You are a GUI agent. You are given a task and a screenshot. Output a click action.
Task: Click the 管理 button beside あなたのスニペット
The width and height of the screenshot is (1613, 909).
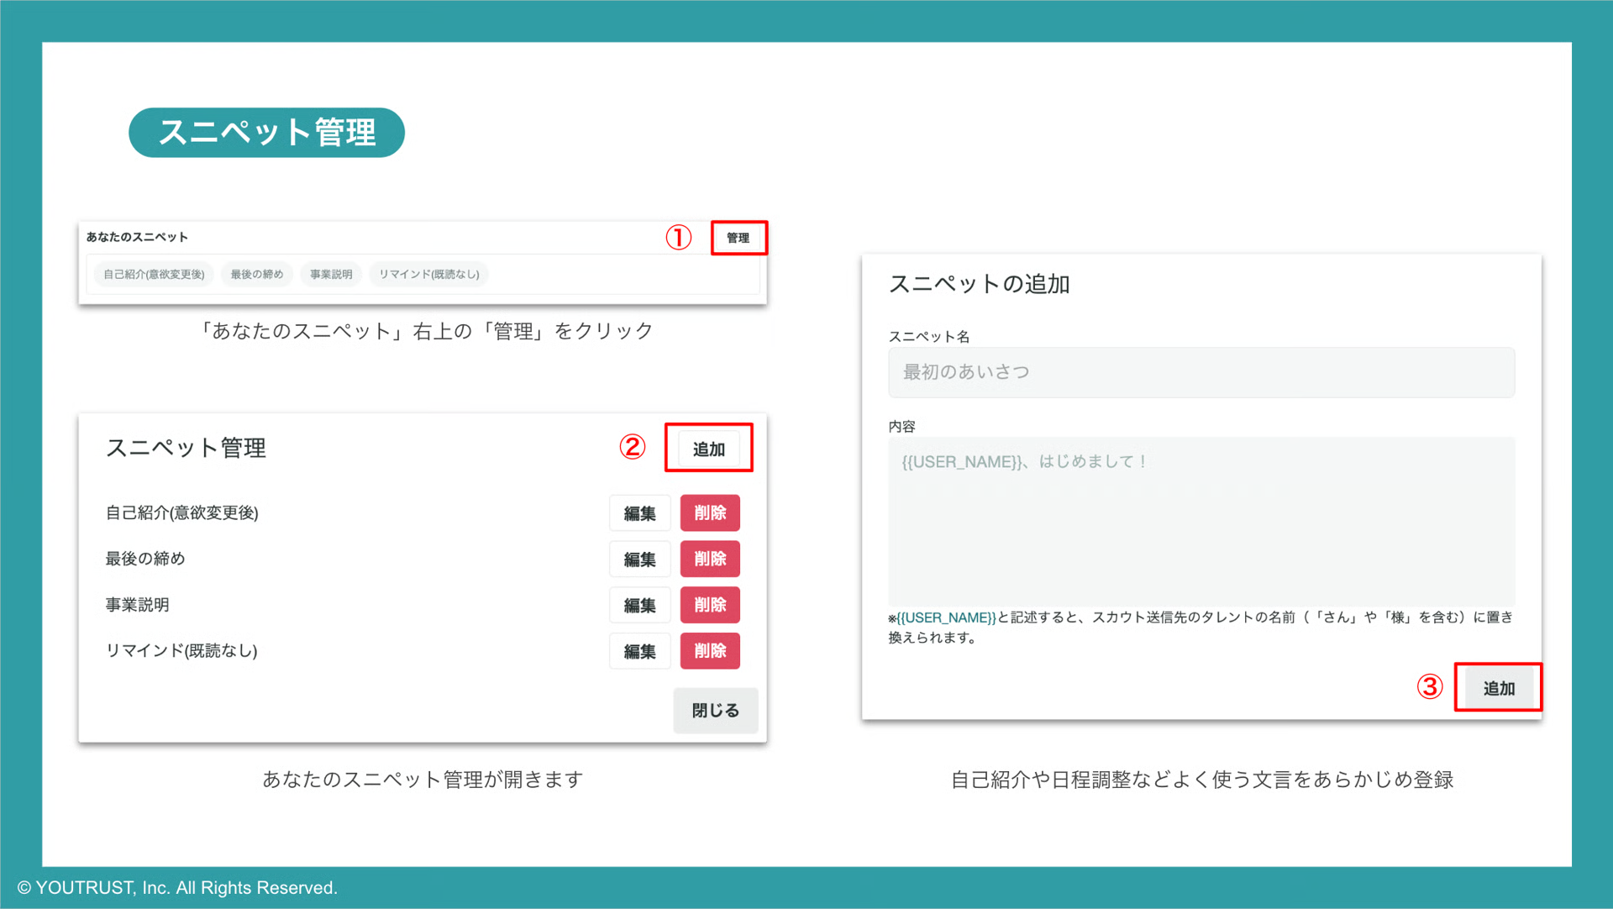(738, 238)
